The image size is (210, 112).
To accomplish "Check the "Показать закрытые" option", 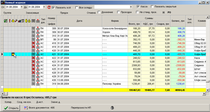I will click(152, 7).
